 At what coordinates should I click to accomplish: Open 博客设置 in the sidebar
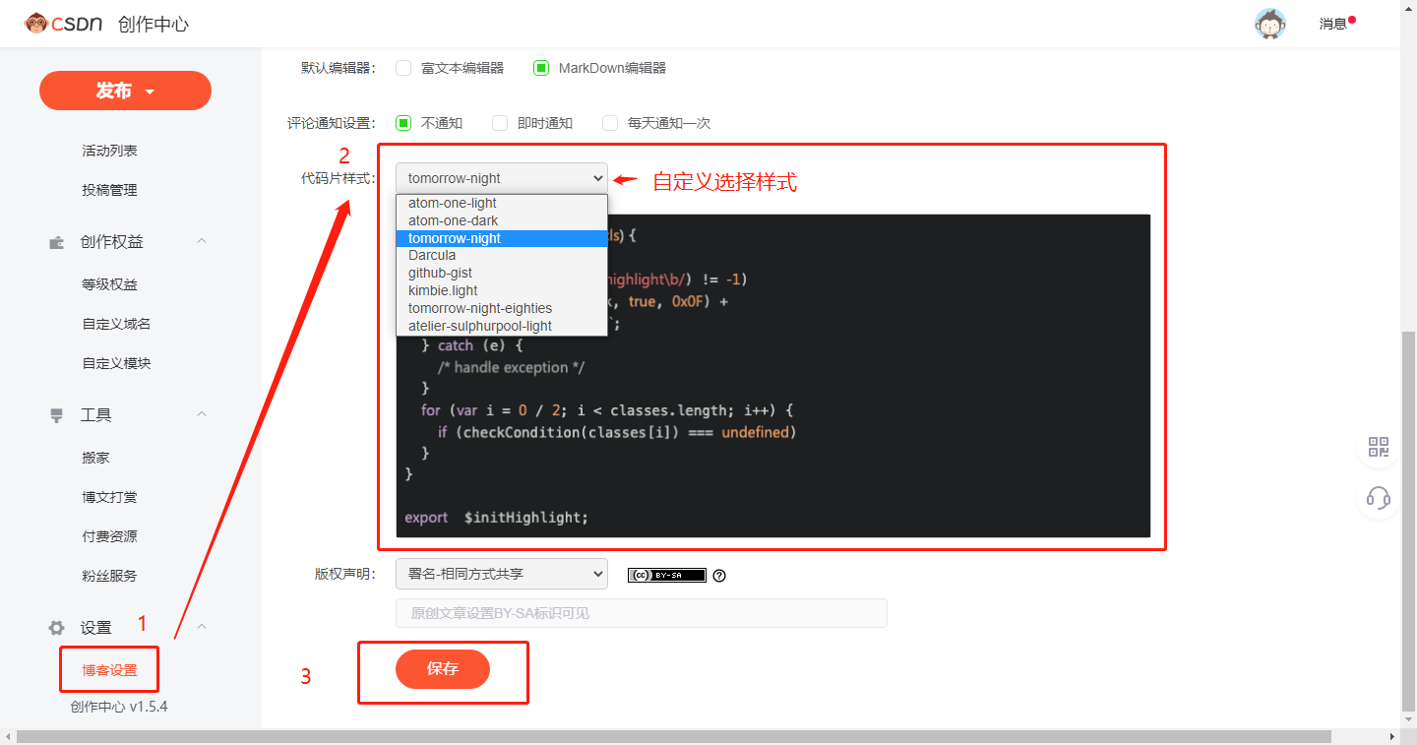108,668
